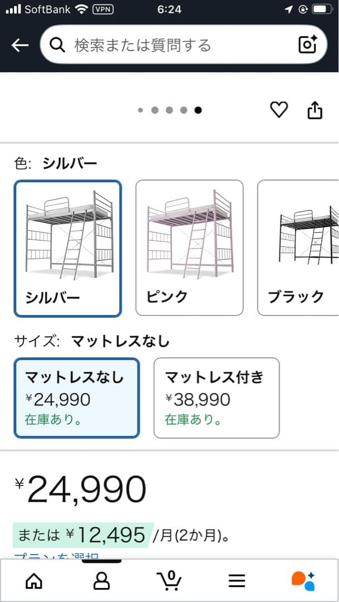The width and height of the screenshot is (339, 602).
Task: Open the camera visual search
Action: (307, 45)
